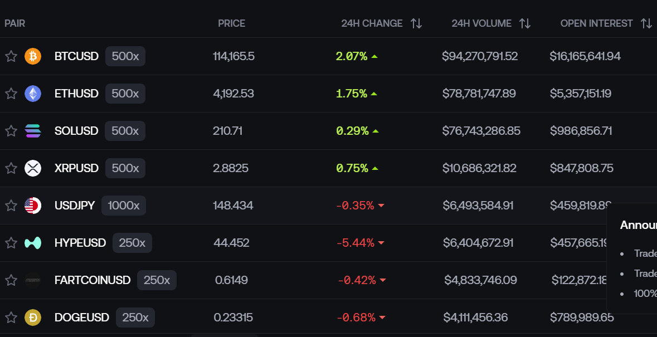Click the Bitcoin coin icon

[33, 56]
